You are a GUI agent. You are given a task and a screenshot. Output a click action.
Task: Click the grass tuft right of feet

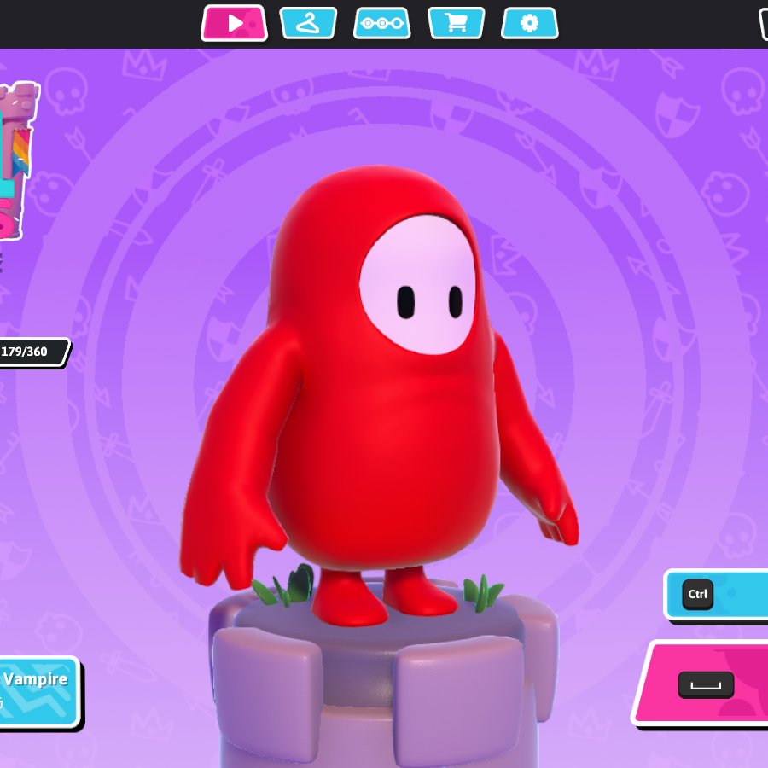[x=482, y=593]
